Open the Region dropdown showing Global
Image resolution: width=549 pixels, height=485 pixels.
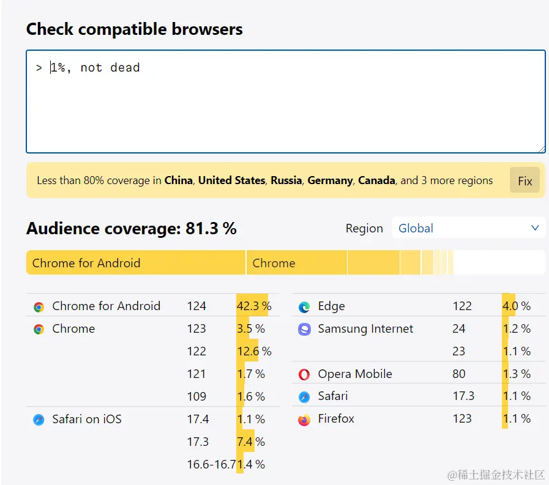[468, 228]
